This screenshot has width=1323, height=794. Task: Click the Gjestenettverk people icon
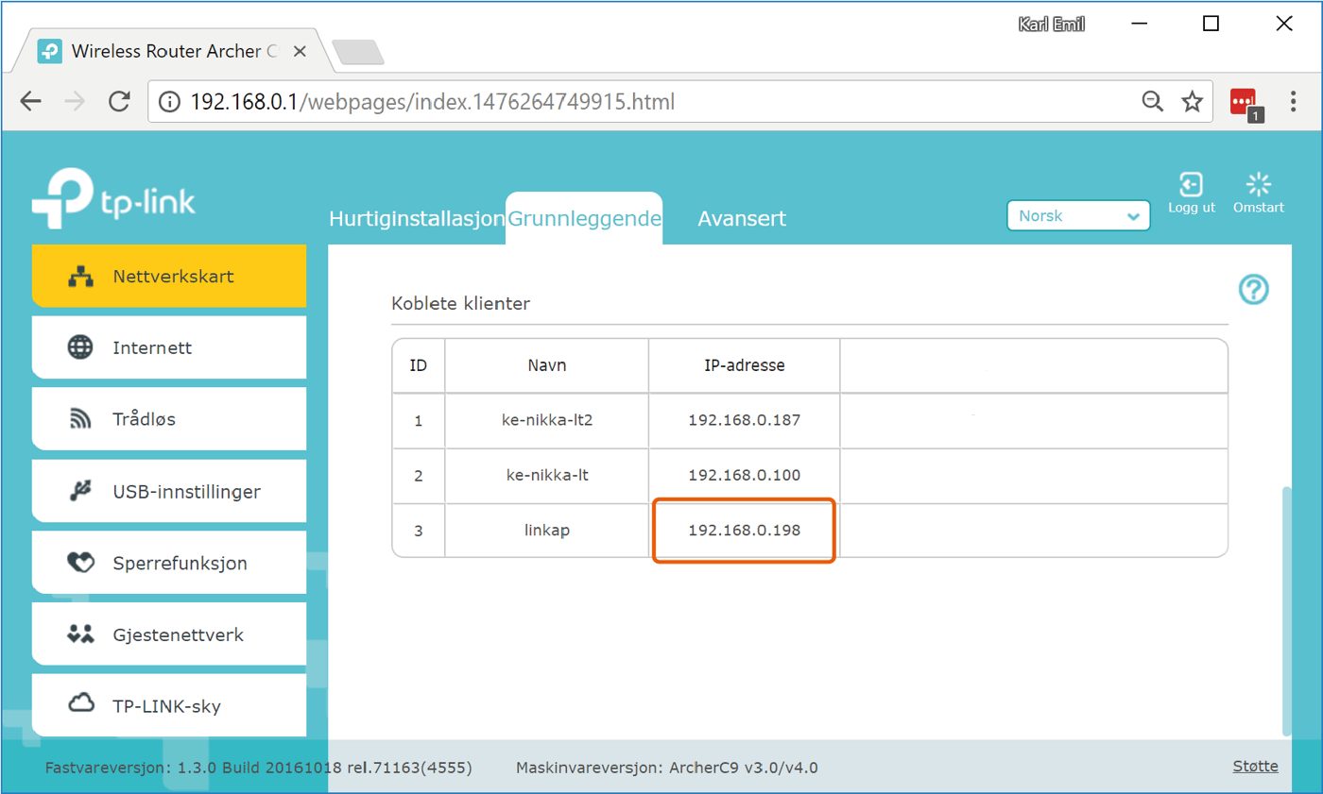(82, 634)
